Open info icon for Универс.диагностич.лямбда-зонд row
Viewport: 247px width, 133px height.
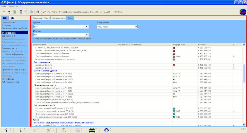pos(174,117)
